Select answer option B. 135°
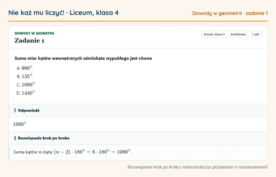This screenshot has width=276, height=177. 24,76
